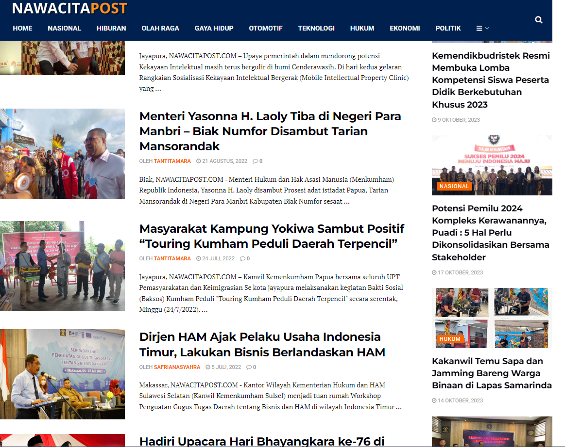Expand the hamburger more-menu dropdown
The image size is (565, 447).
482,28
